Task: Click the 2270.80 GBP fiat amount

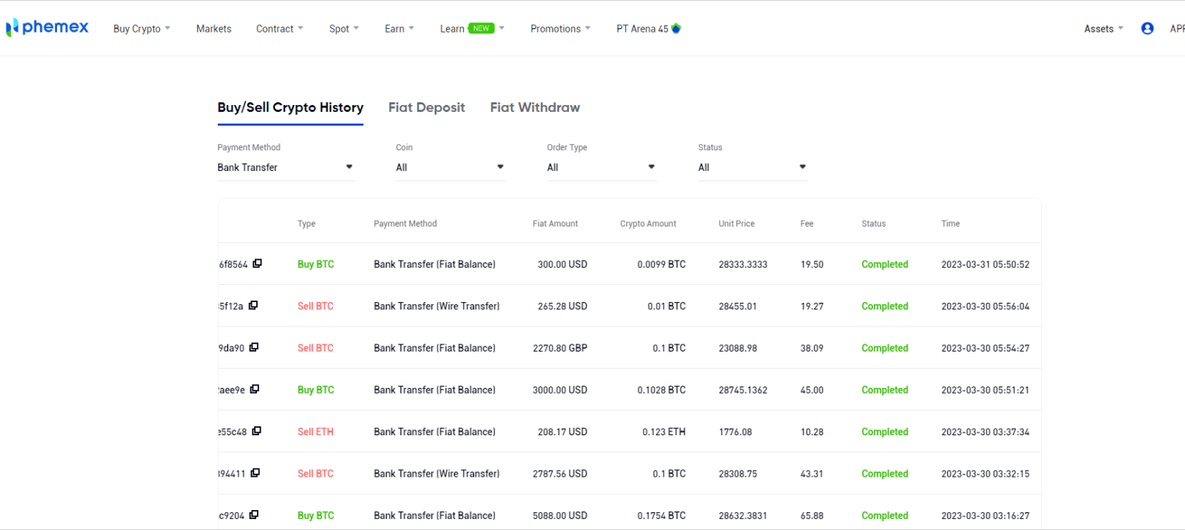Action: (560, 348)
